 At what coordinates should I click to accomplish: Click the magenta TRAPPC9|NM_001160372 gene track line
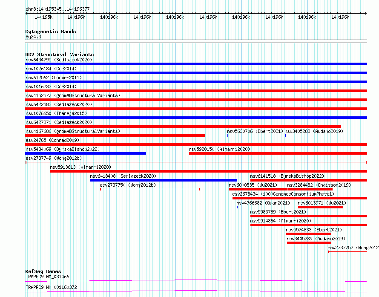(x=196, y=291)
